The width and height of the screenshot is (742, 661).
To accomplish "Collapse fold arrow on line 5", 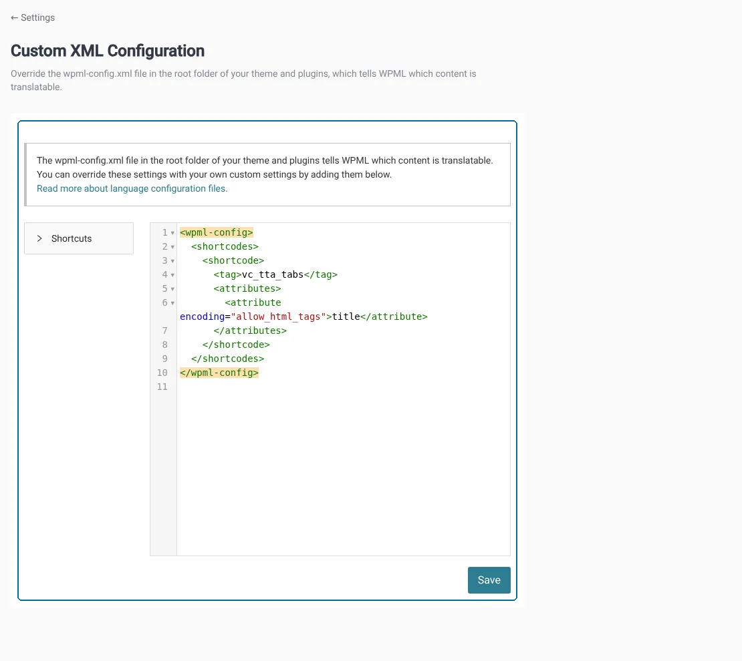I will click(x=172, y=289).
